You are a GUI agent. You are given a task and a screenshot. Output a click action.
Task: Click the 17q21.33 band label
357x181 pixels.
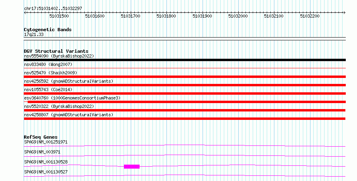coord(34,35)
